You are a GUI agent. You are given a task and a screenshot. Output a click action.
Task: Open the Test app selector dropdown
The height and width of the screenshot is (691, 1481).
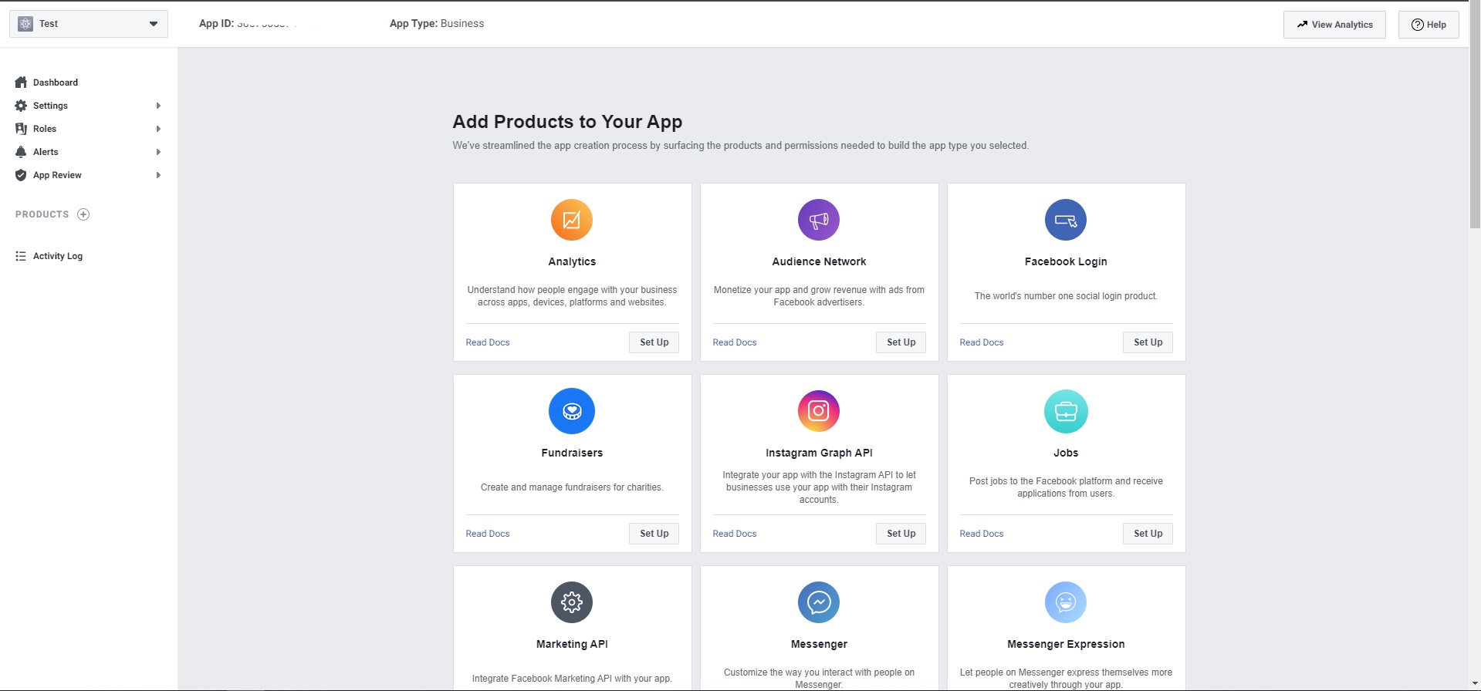pyautogui.click(x=89, y=24)
